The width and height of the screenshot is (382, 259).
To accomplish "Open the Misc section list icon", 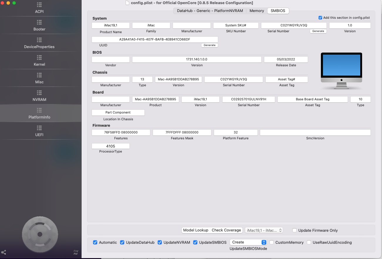I will (x=39, y=75).
